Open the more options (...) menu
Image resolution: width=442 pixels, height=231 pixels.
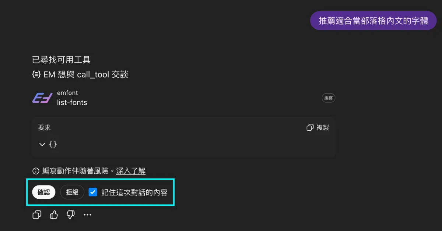point(87,214)
